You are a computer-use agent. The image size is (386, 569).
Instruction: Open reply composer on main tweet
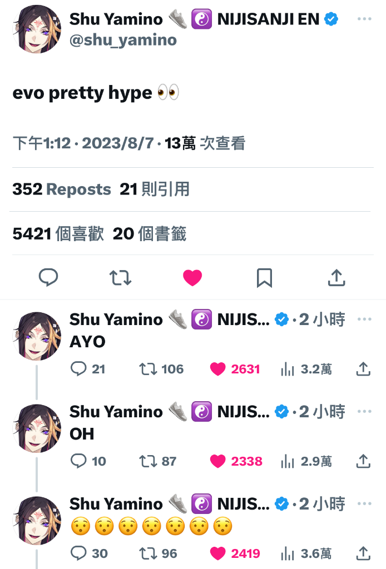[48, 278]
